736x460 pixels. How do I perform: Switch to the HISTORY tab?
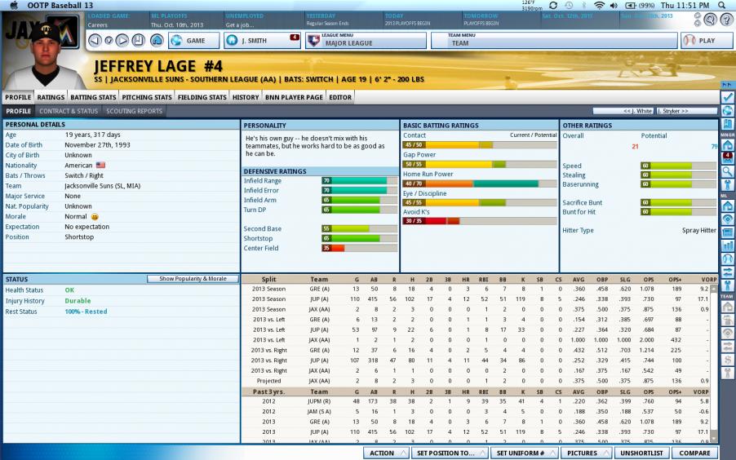pos(246,97)
